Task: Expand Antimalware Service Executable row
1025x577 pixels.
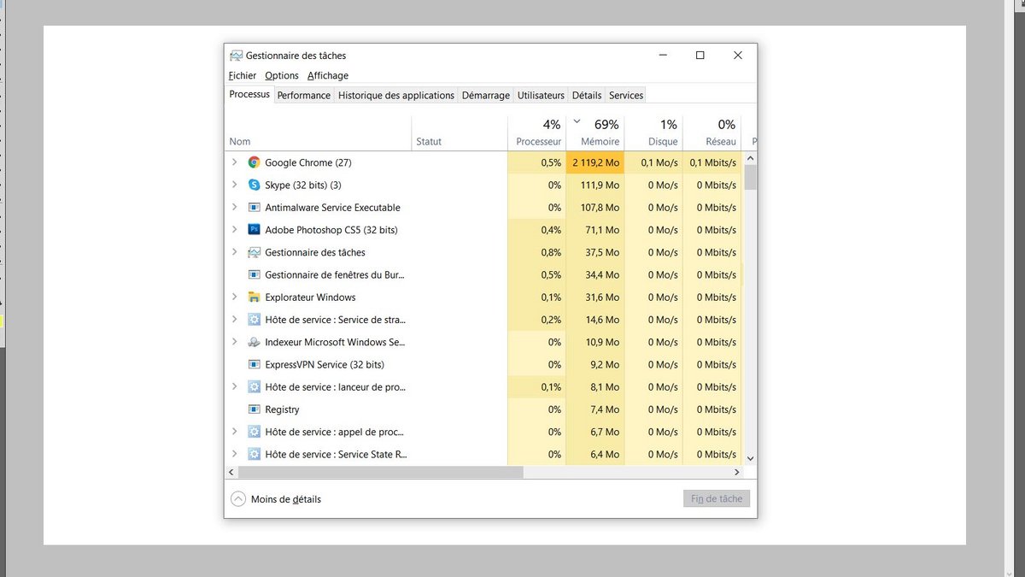Action: (x=234, y=208)
